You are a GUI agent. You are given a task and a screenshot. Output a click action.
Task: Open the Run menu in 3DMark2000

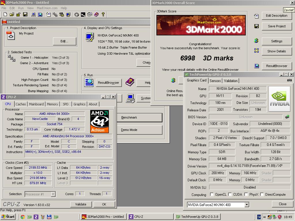click(21, 8)
